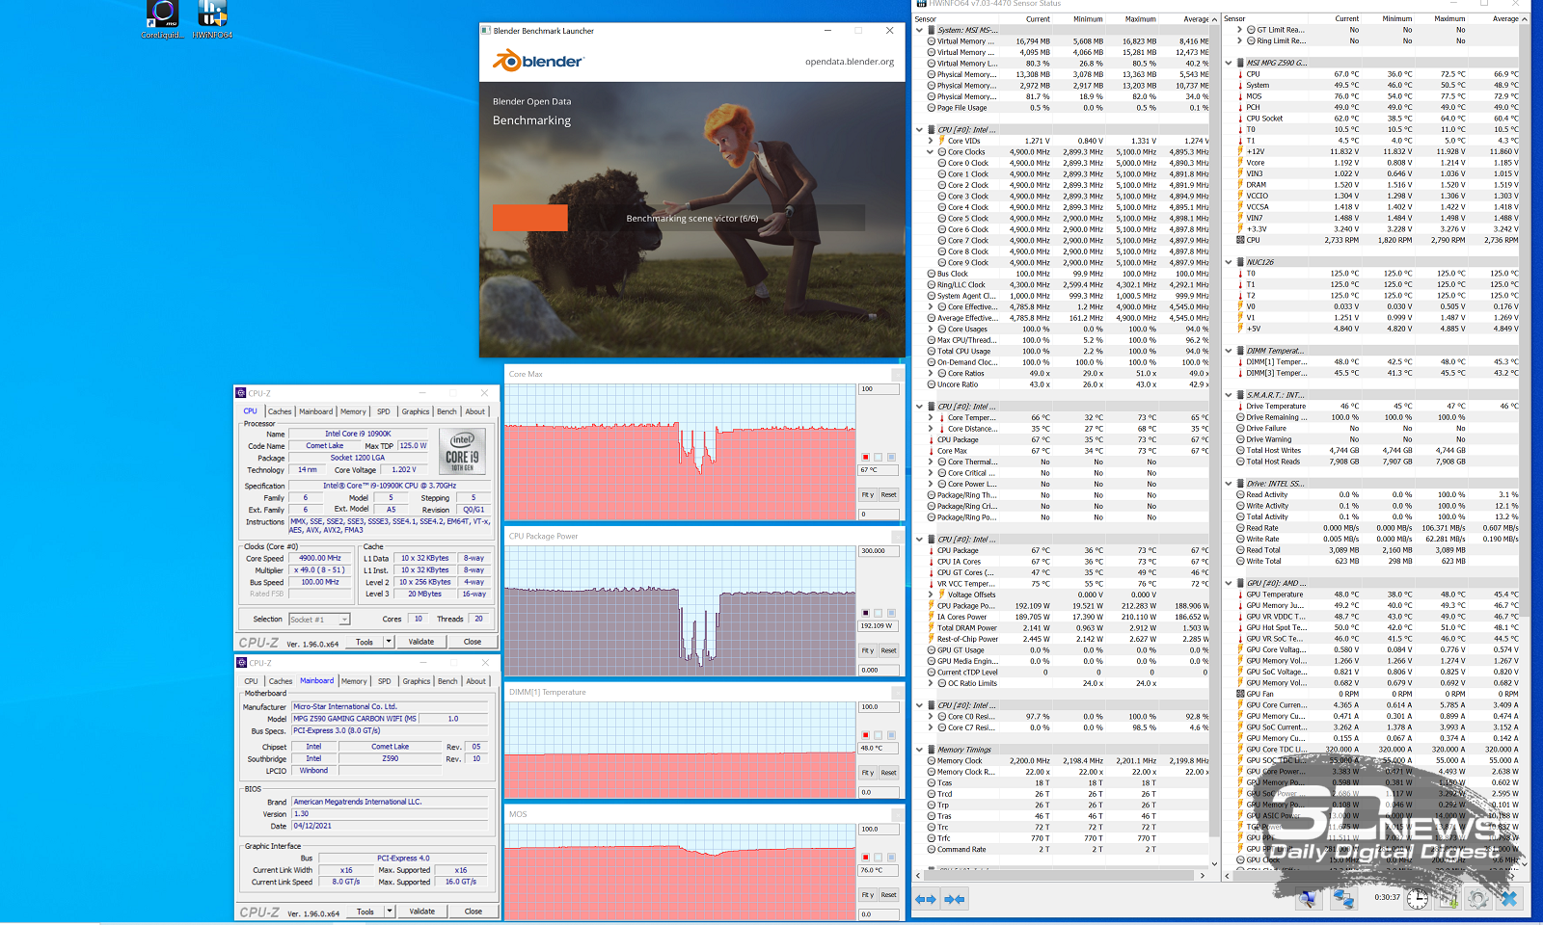Click the Drive Temperature thermometer icon

(x=1240, y=406)
